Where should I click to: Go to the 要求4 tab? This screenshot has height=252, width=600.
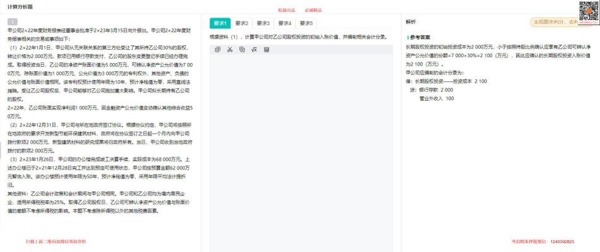284,23
